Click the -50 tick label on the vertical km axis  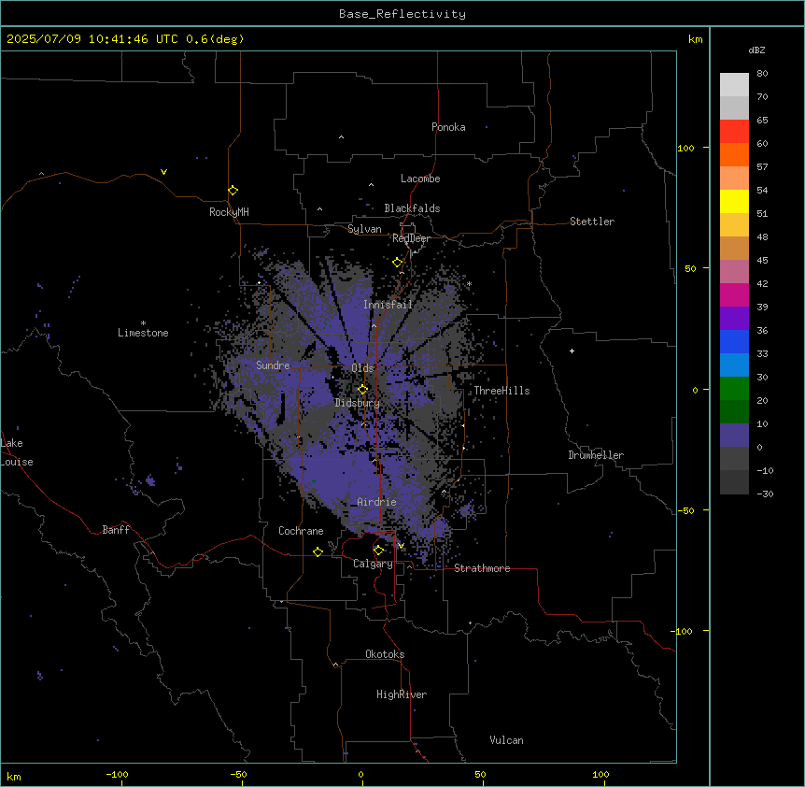tap(685, 510)
